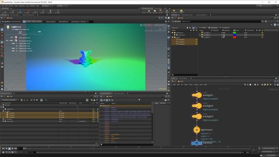Click the search icon below the light list
This screenshot has height=157, width=279.
pos(173,75)
